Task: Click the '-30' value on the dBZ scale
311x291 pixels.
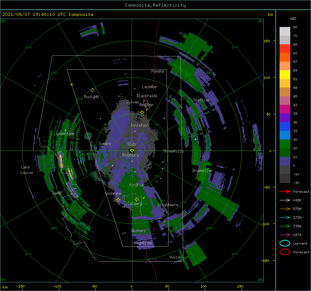Action: click(x=296, y=183)
